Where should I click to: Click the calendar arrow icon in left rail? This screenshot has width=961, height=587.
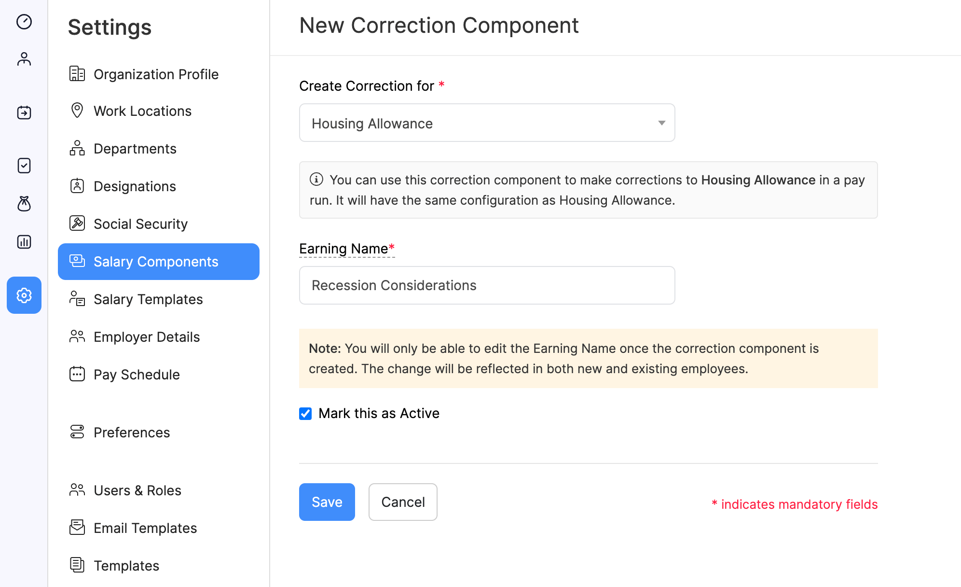click(24, 112)
